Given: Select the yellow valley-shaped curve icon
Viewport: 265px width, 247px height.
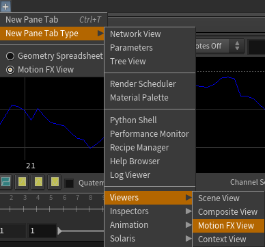Looking at the screenshot, I should pos(55,182).
